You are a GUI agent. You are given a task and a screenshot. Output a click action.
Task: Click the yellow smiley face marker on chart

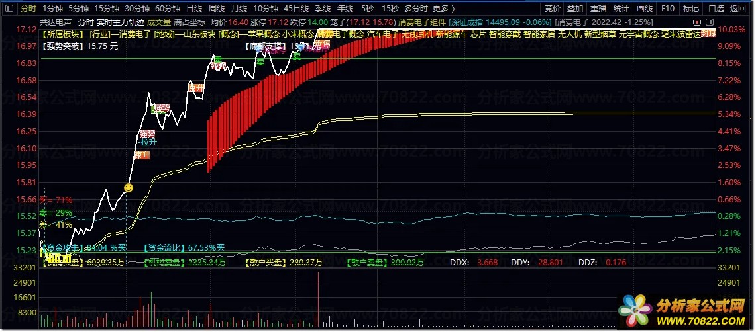coord(129,188)
